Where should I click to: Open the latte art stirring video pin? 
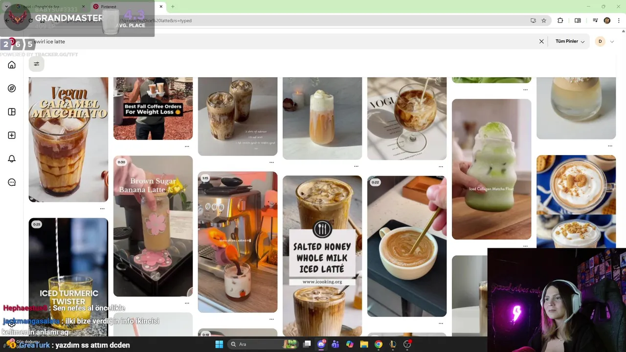pos(407,246)
